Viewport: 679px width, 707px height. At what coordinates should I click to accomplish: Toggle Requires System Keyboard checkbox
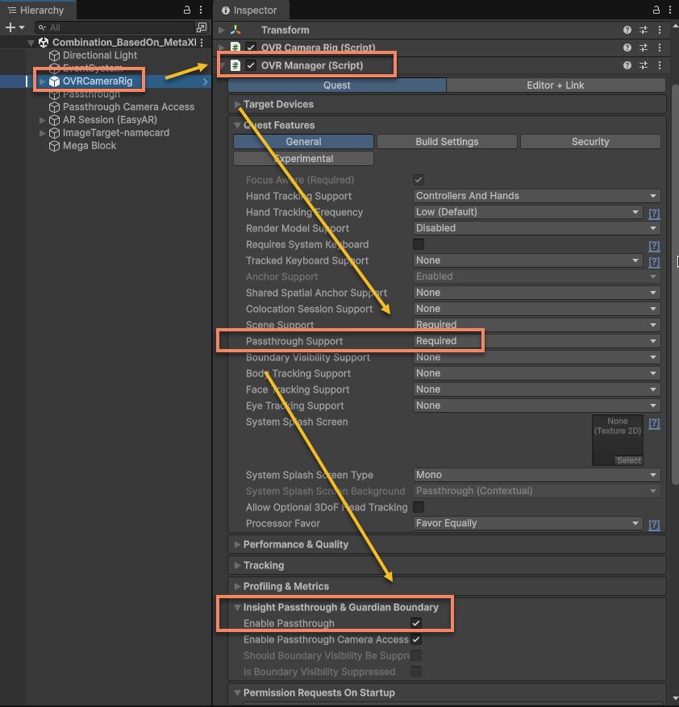coord(419,244)
